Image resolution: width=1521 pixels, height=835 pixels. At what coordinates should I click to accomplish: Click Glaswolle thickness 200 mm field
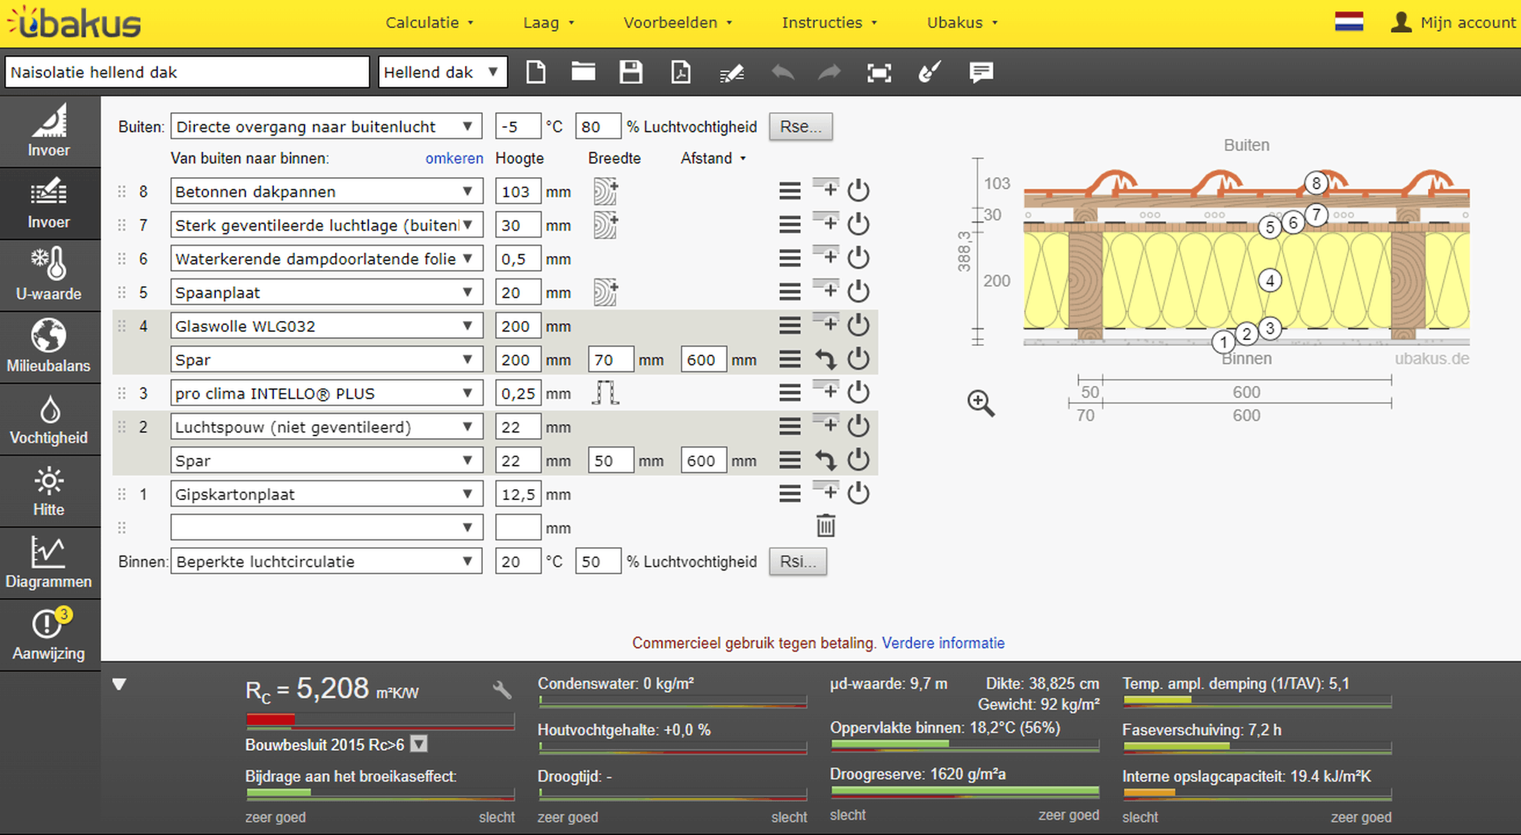[x=517, y=326]
